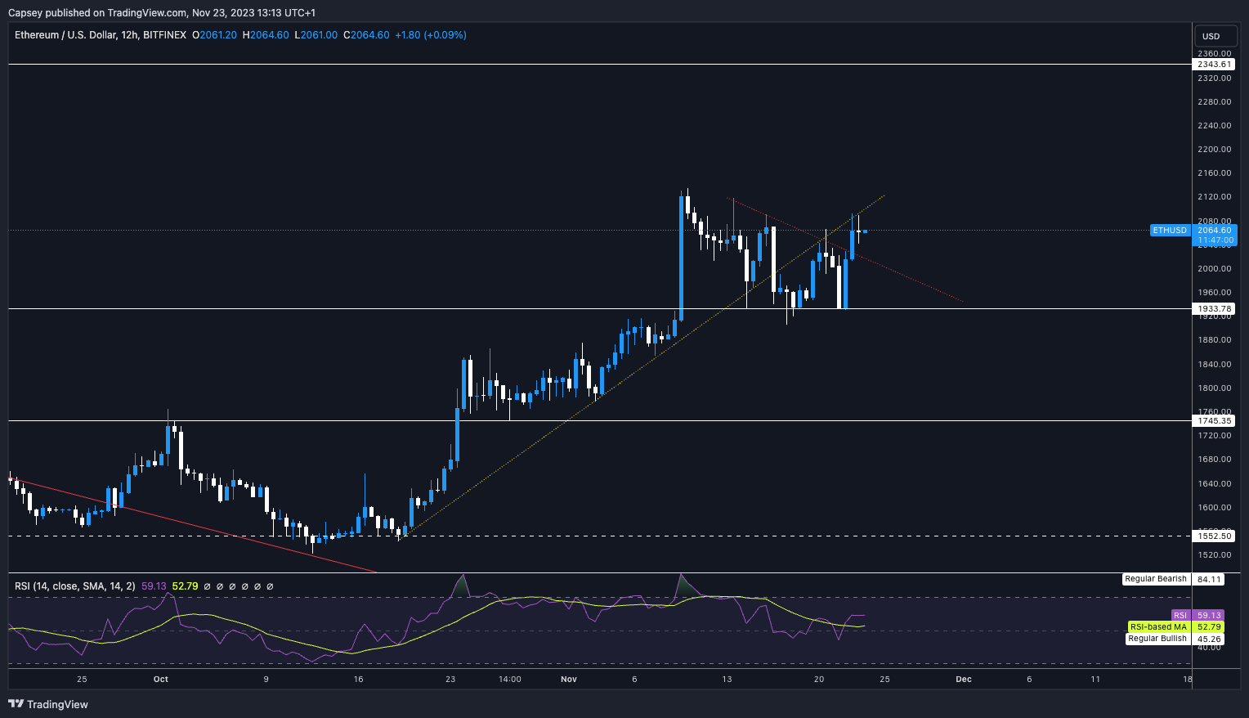Select the Regular Bearish RSI label
This screenshot has height=718, width=1249.
[1155, 579]
